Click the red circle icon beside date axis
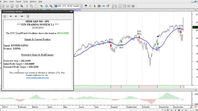Viewport: 198px width, 111px height. point(196,107)
